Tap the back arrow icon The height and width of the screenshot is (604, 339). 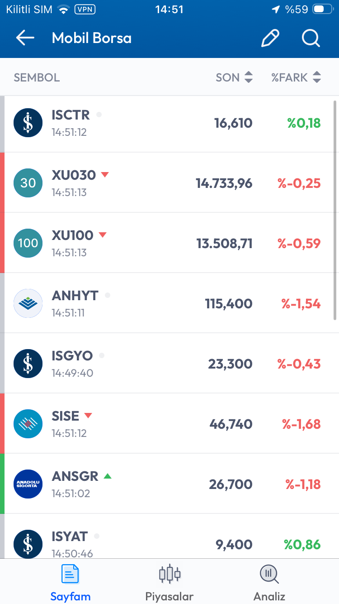pyautogui.click(x=25, y=38)
